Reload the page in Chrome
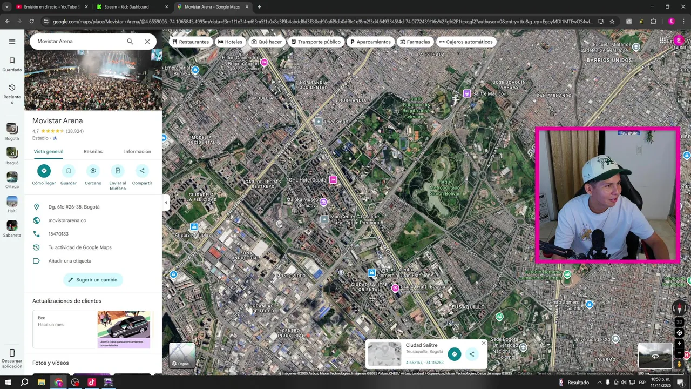The image size is (691, 389). click(31, 21)
